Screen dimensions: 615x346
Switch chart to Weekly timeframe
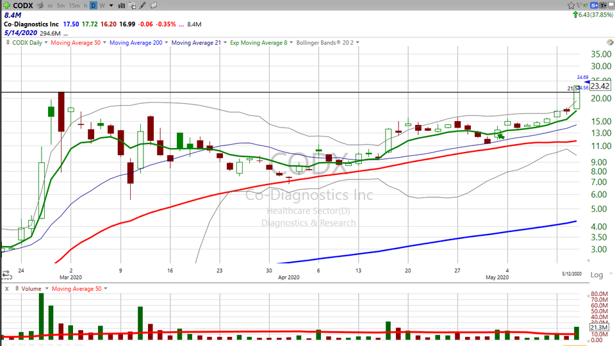coord(101,5)
